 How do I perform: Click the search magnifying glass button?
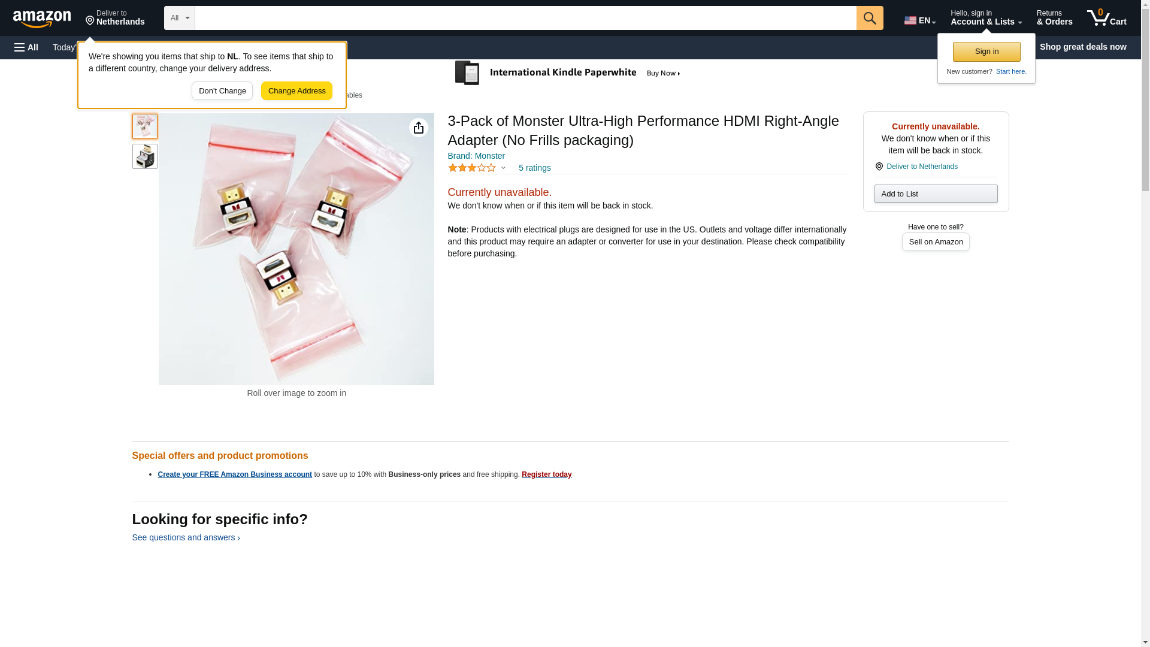click(869, 18)
